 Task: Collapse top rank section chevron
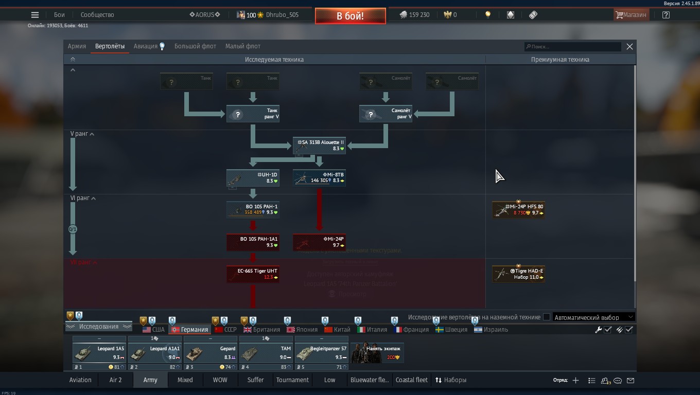(73, 70)
